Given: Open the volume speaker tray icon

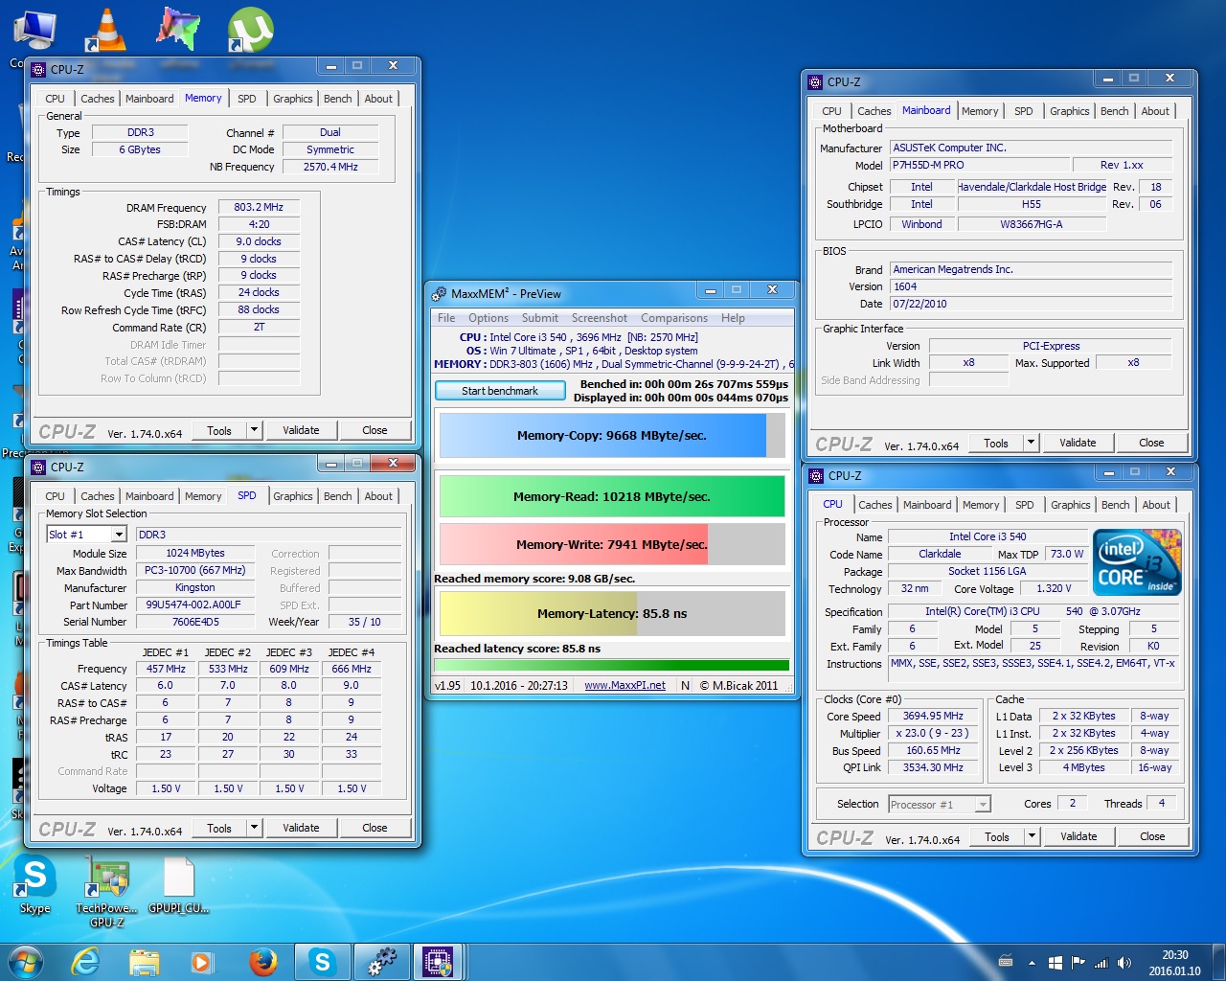Looking at the screenshot, I should coord(1124,963).
